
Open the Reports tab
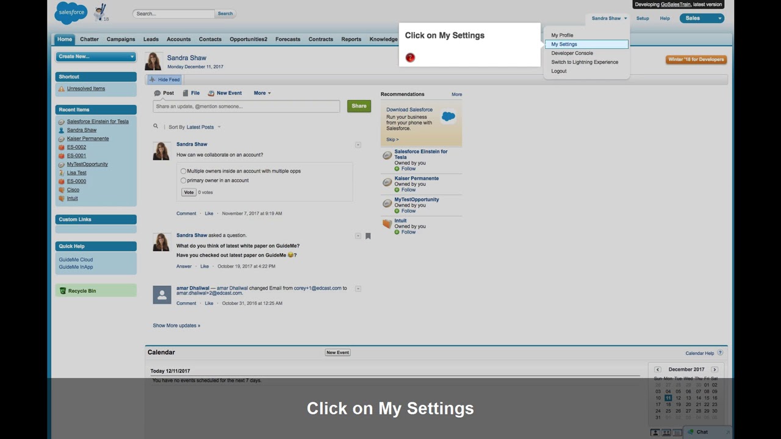coord(351,39)
